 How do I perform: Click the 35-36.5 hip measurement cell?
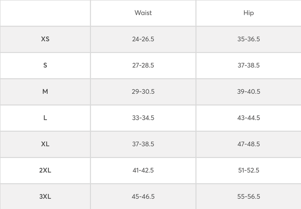248,39
